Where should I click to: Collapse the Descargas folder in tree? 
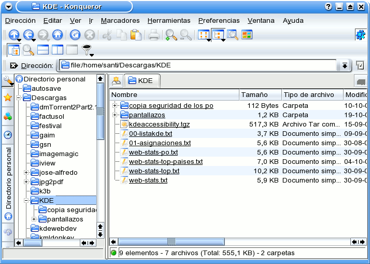pyautogui.click(x=19, y=98)
